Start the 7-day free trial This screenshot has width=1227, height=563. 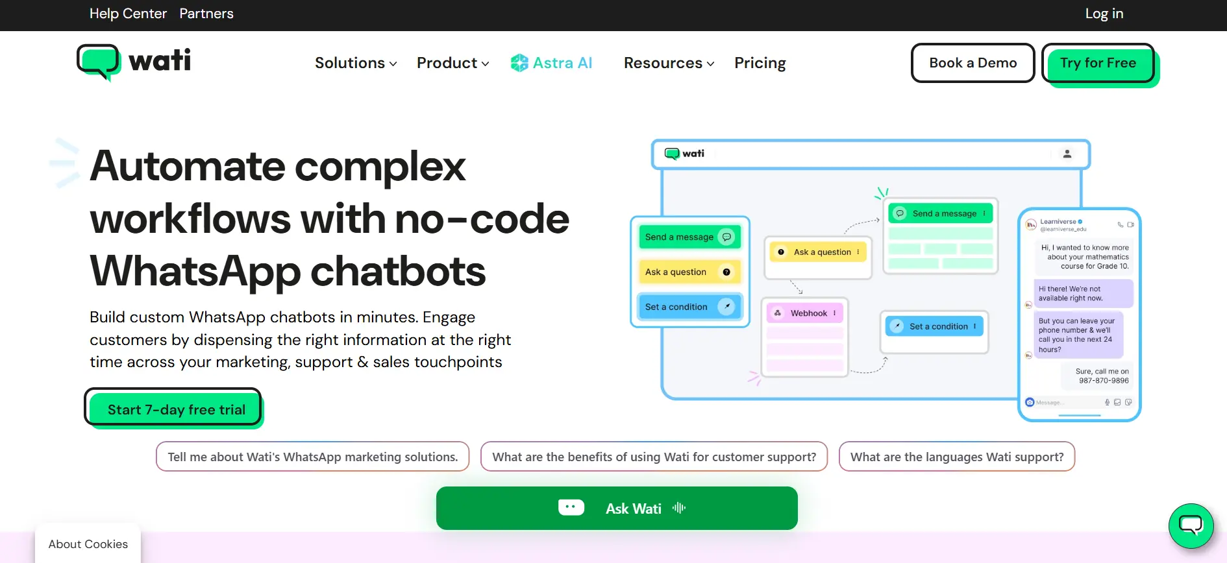pos(173,409)
